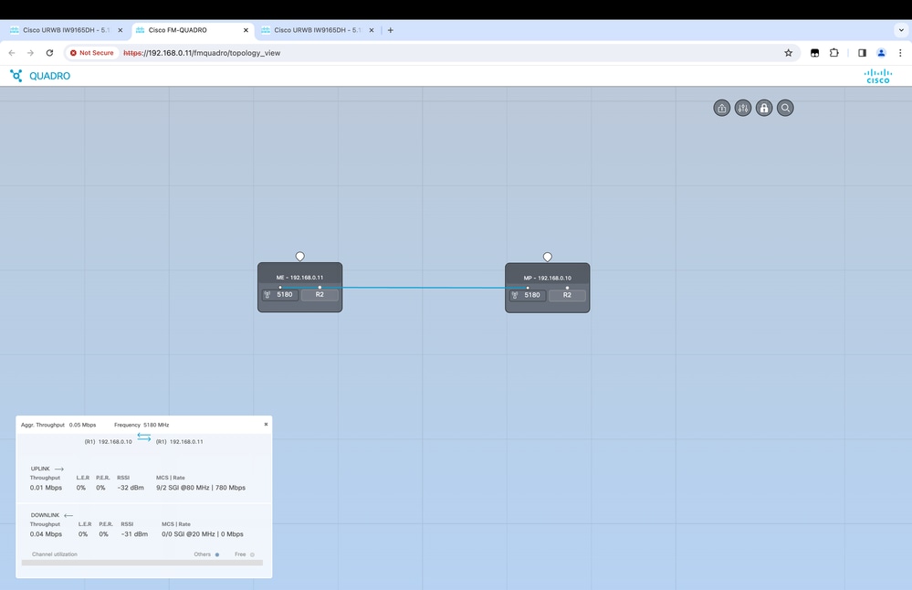The height and width of the screenshot is (590, 912).
Task: Click the blue bidirectional arrows icon in link panel
Action: click(x=143, y=437)
